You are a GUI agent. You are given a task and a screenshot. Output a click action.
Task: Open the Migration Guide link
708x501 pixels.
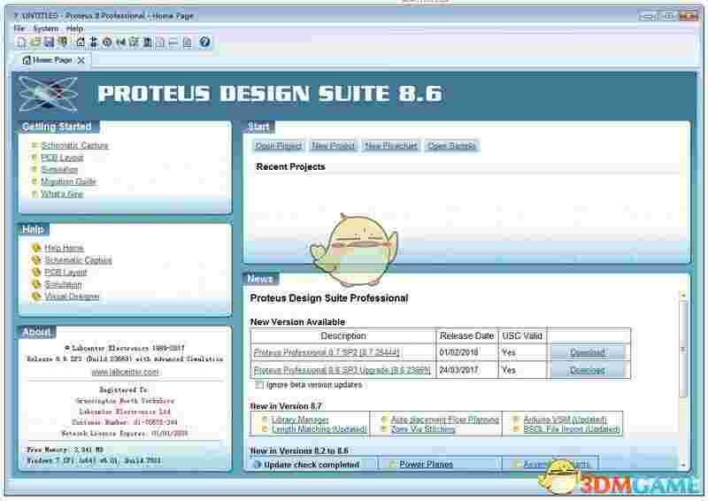tap(68, 181)
